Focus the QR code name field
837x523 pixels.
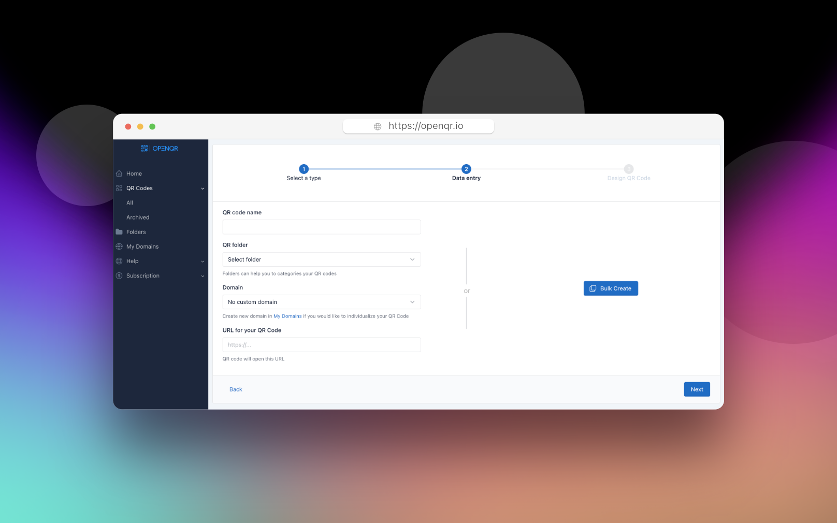coord(321,227)
